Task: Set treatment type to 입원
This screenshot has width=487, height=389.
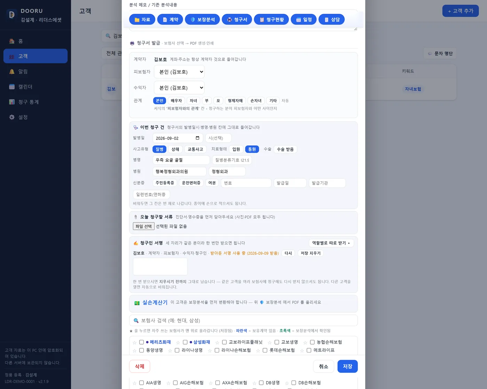Action: click(x=236, y=149)
